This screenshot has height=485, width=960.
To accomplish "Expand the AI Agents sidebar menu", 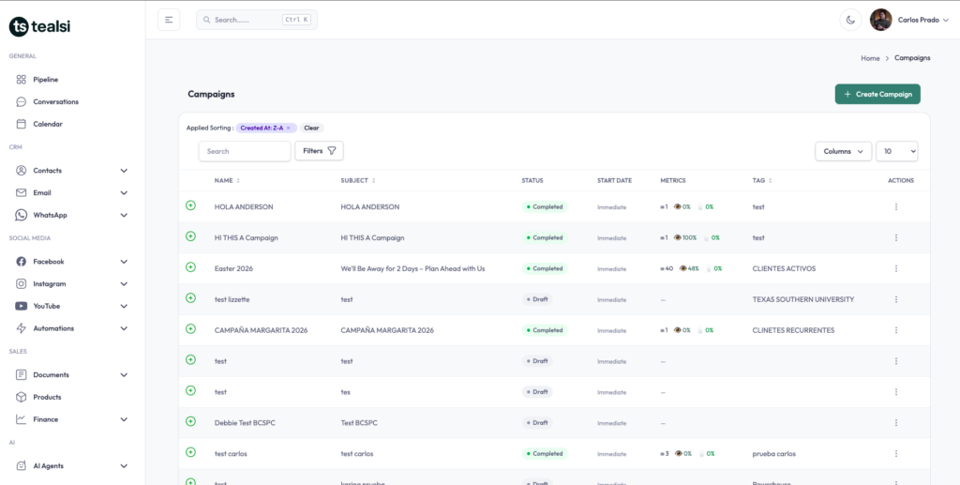I will coord(124,465).
